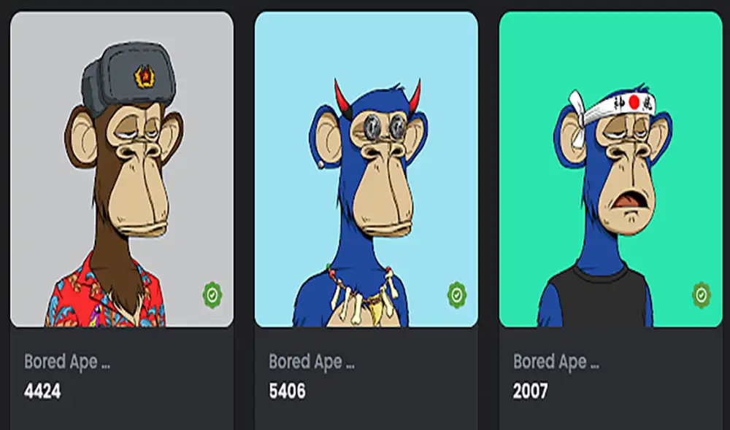Viewport: 730px width, 430px height.
Task: Select token number 4424
Action: tap(42, 391)
